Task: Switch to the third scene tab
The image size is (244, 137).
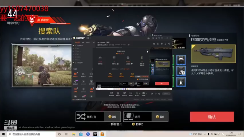Action: [88, 42]
